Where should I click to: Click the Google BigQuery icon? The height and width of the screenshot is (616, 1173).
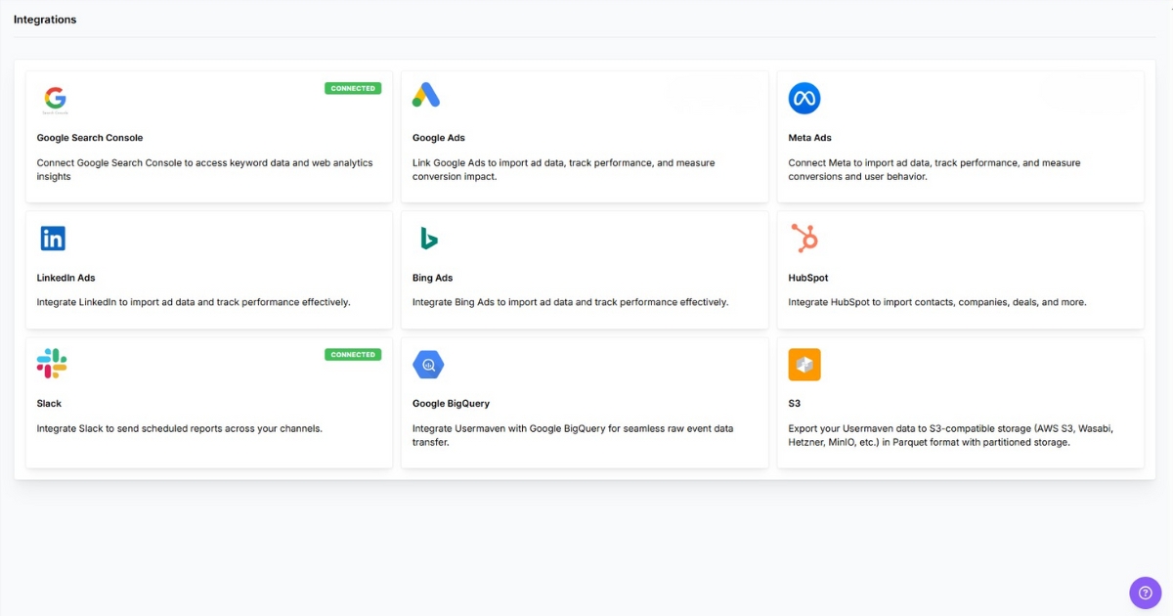click(428, 363)
